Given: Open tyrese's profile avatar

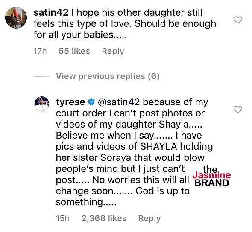Looking at the screenshot, I should click(x=42, y=104).
